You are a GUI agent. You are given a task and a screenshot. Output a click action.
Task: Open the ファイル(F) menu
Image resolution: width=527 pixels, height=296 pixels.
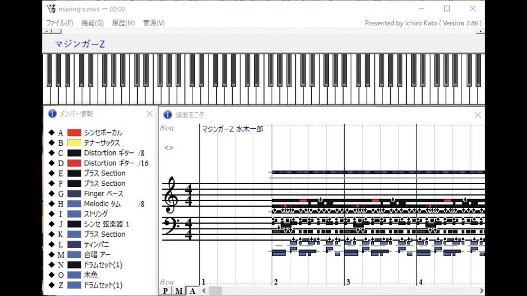coord(59,23)
